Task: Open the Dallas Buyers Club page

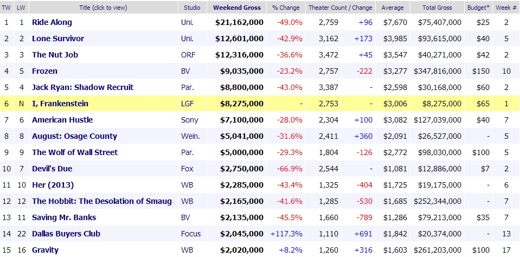Action: point(66,234)
